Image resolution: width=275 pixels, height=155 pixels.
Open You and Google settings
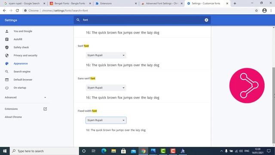(x=23, y=31)
